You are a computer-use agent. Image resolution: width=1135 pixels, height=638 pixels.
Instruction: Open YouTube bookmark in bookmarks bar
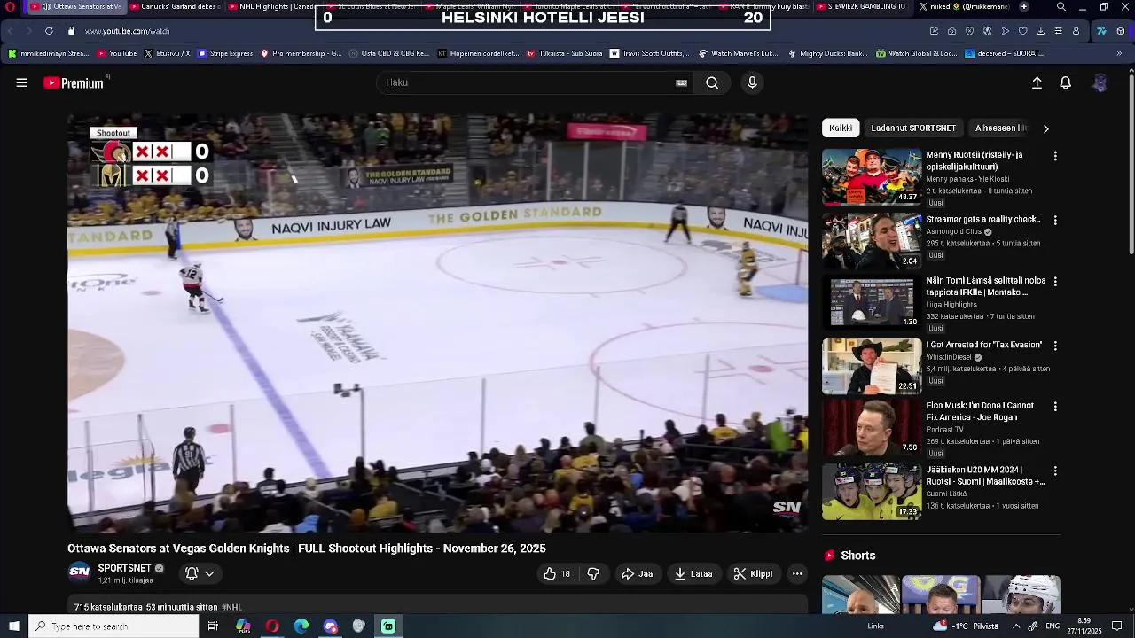coord(117,53)
